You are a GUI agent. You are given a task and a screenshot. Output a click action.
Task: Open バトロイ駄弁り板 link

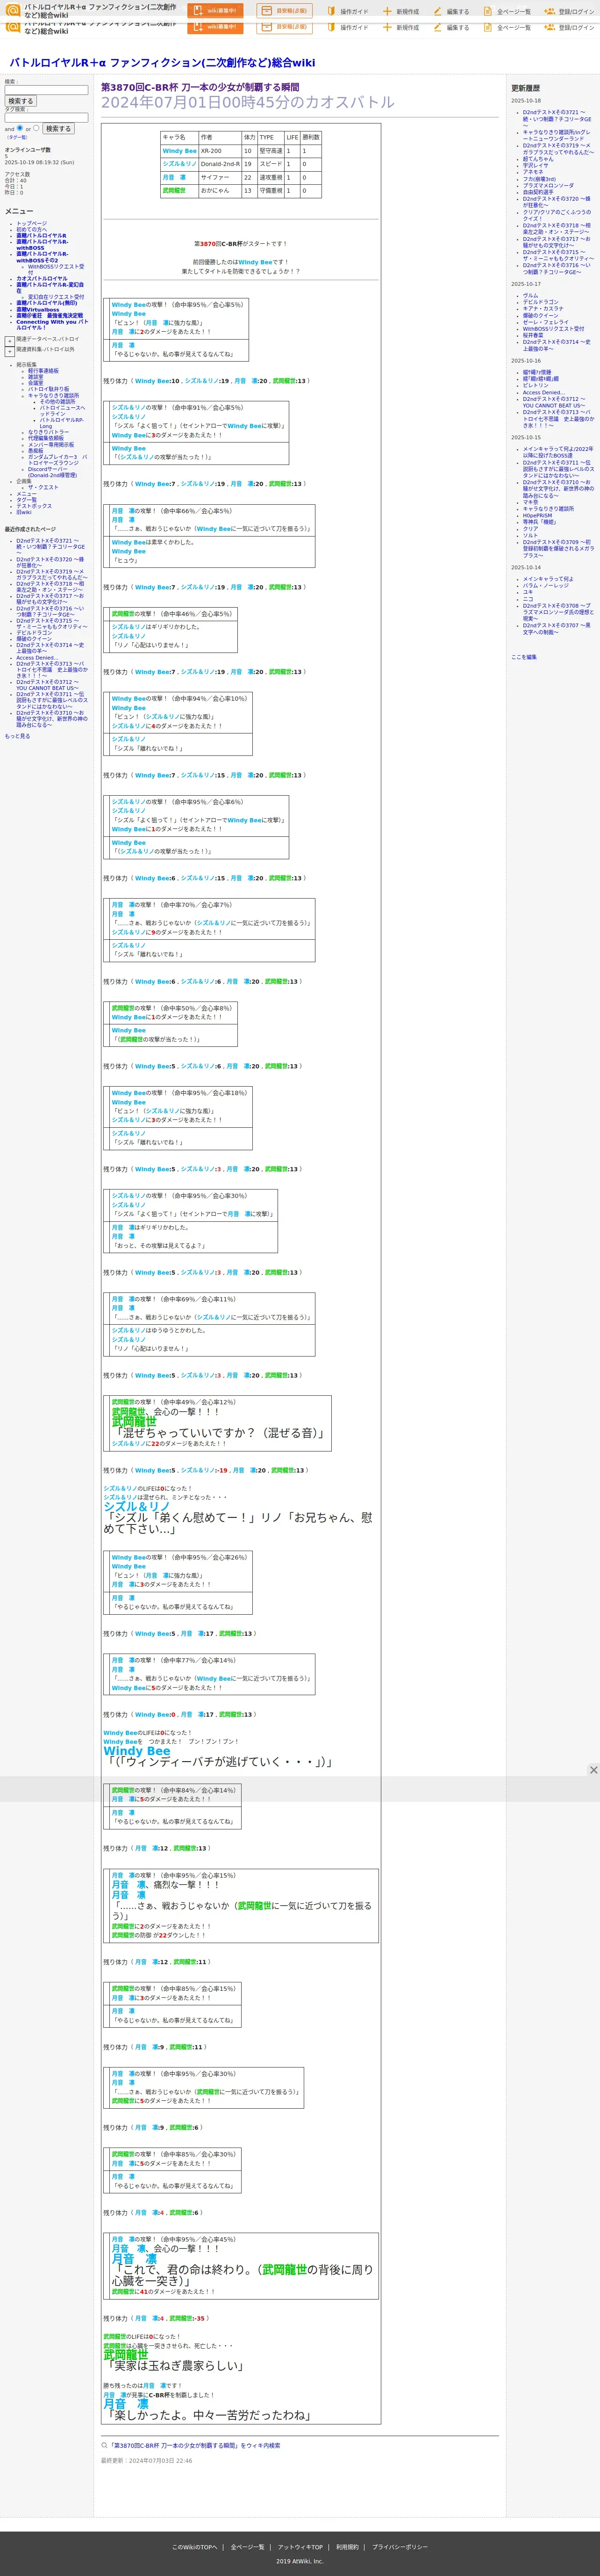click(x=49, y=389)
